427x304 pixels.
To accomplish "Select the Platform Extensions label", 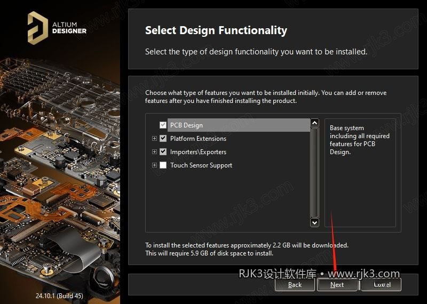I will (x=198, y=139).
